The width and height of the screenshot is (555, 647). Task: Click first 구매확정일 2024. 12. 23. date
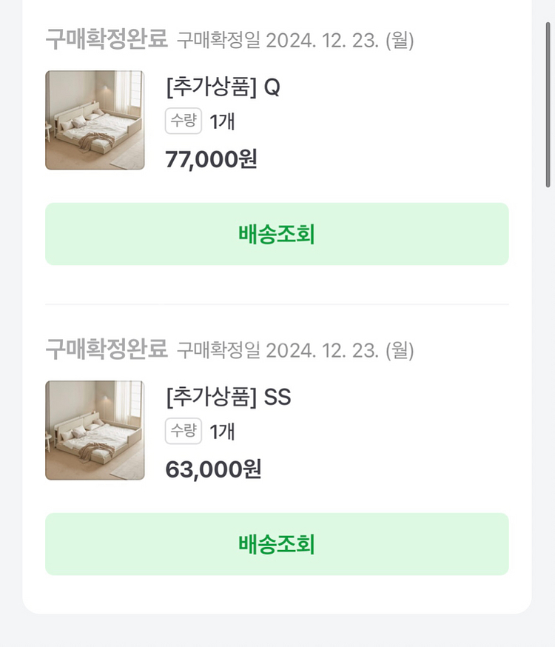pos(295,40)
